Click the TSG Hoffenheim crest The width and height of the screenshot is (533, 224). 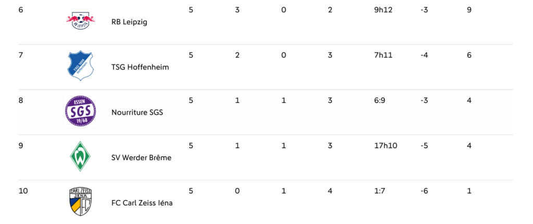coord(80,65)
